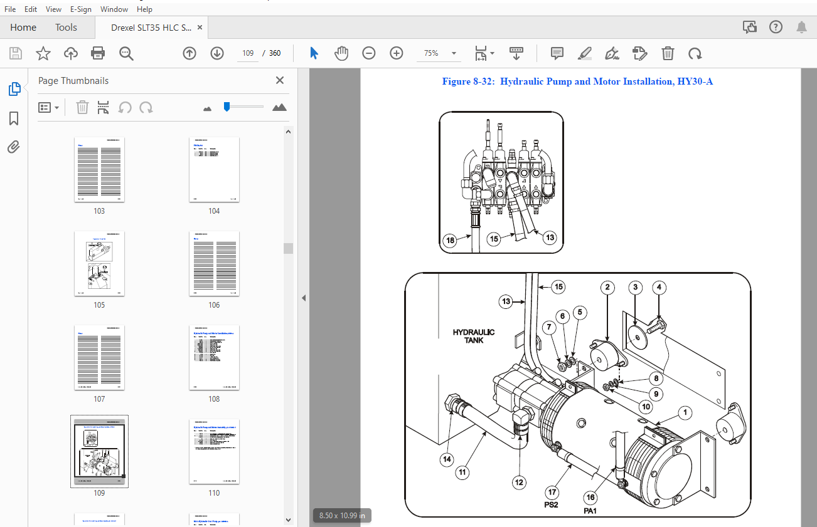The image size is (817, 527).
Task: Show the Page Thumbnails sidebar panel
Action: pyautogui.click(x=14, y=90)
